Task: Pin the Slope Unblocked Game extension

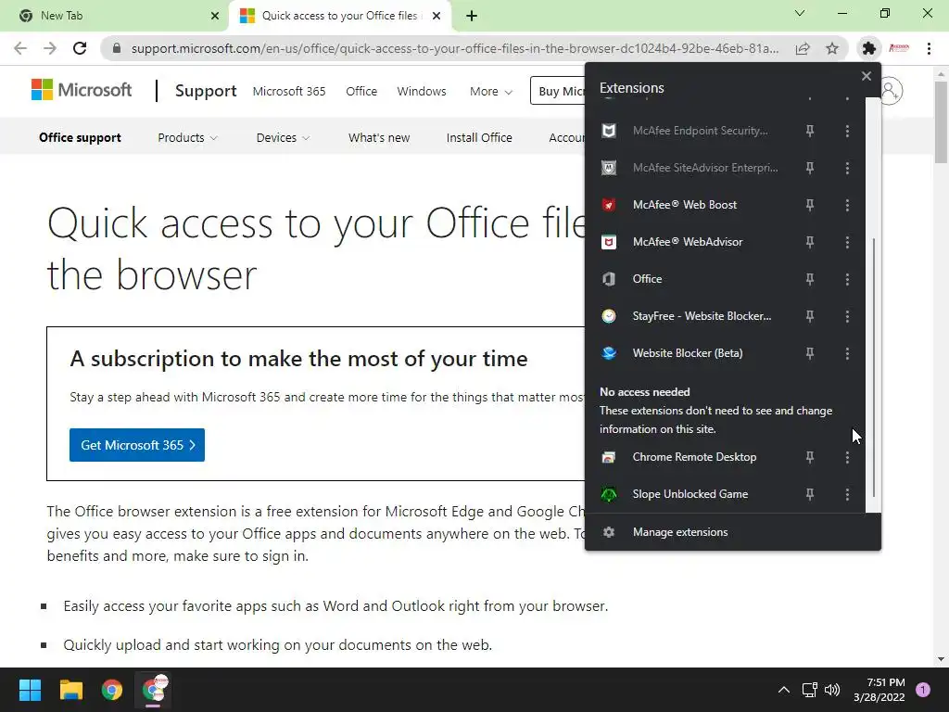Action: coord(809,494)
